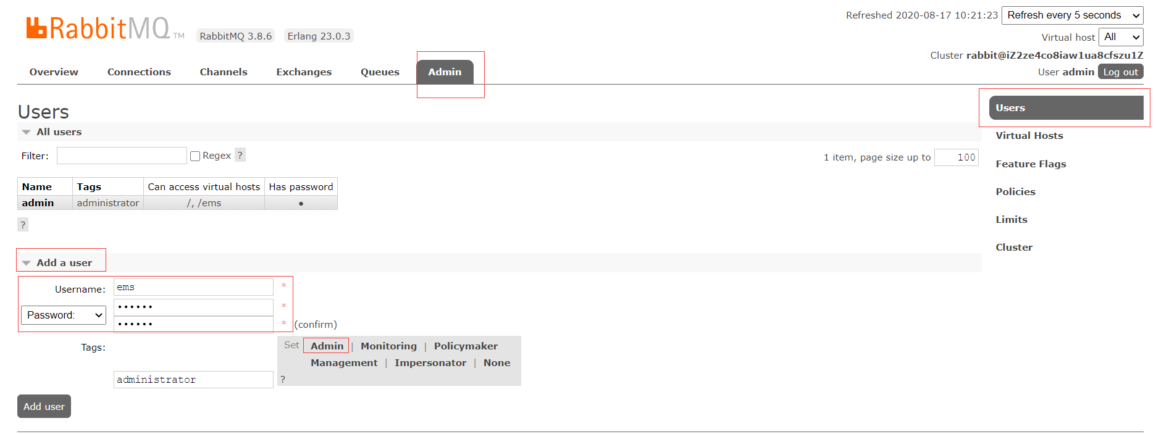Open the Channels tab
Image resolution: width=1156 pixels, height=434 pixels.
click(224, 72)
